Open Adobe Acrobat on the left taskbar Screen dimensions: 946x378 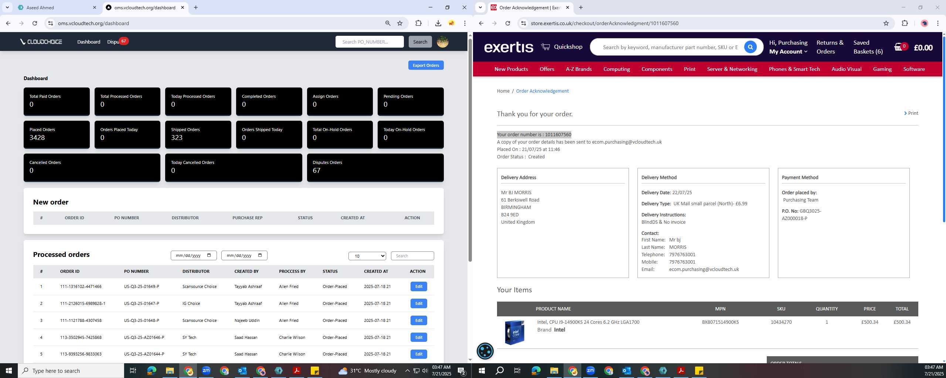click(297, 371)
